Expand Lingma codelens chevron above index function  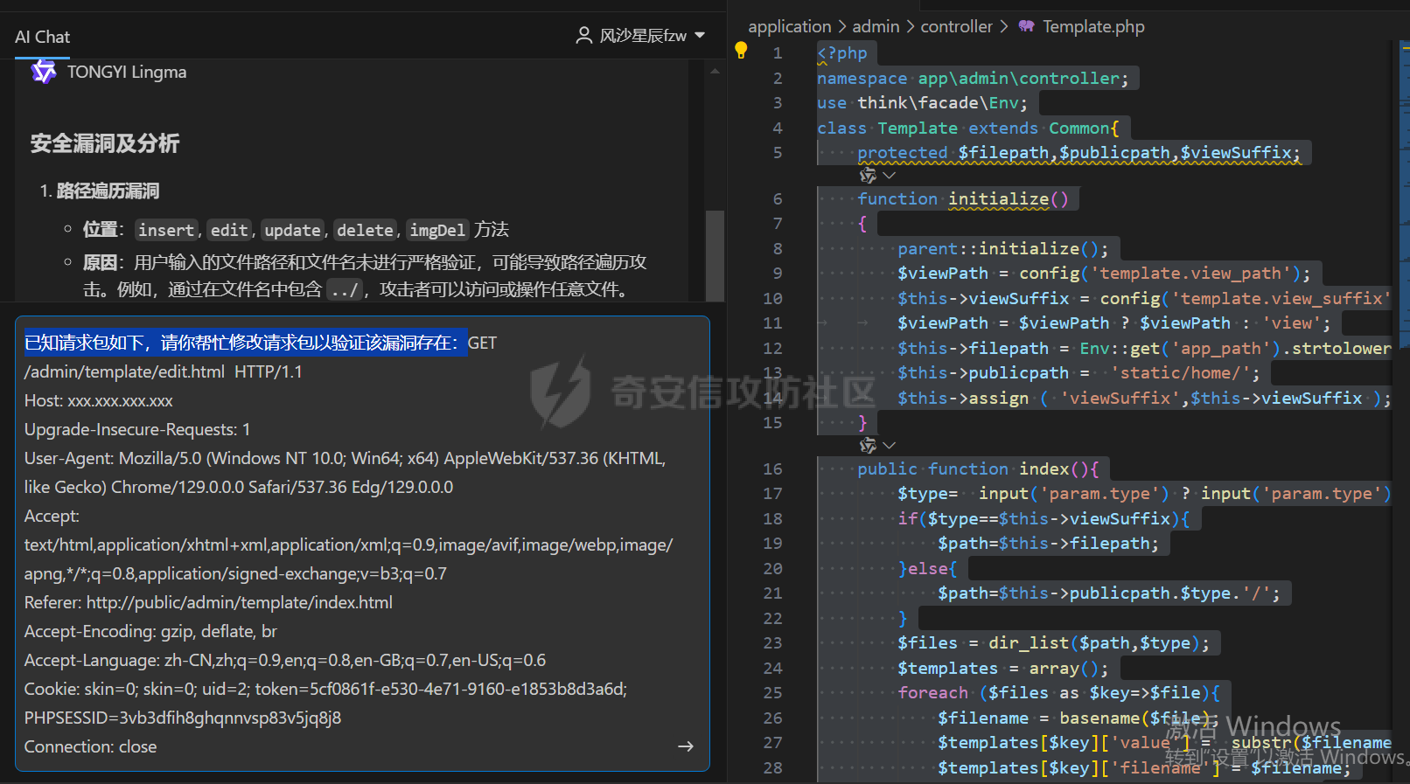pos(890,446)
